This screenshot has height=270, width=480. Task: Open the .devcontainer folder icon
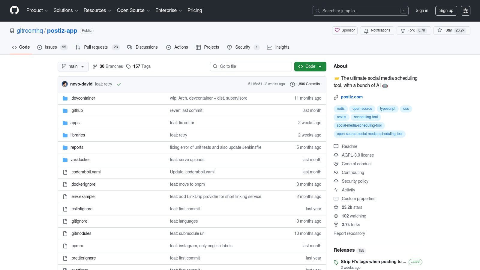[x=65, y=98]
